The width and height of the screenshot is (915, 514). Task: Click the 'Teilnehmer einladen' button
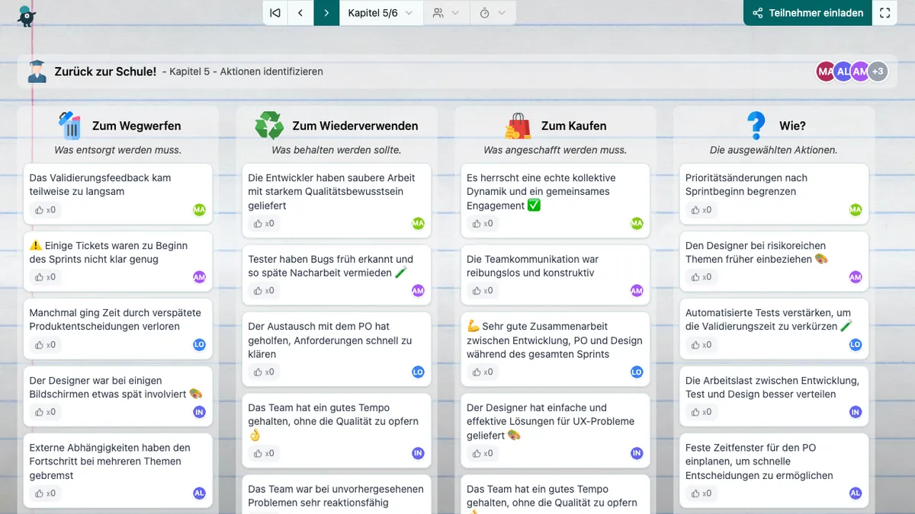pos(807,13)
